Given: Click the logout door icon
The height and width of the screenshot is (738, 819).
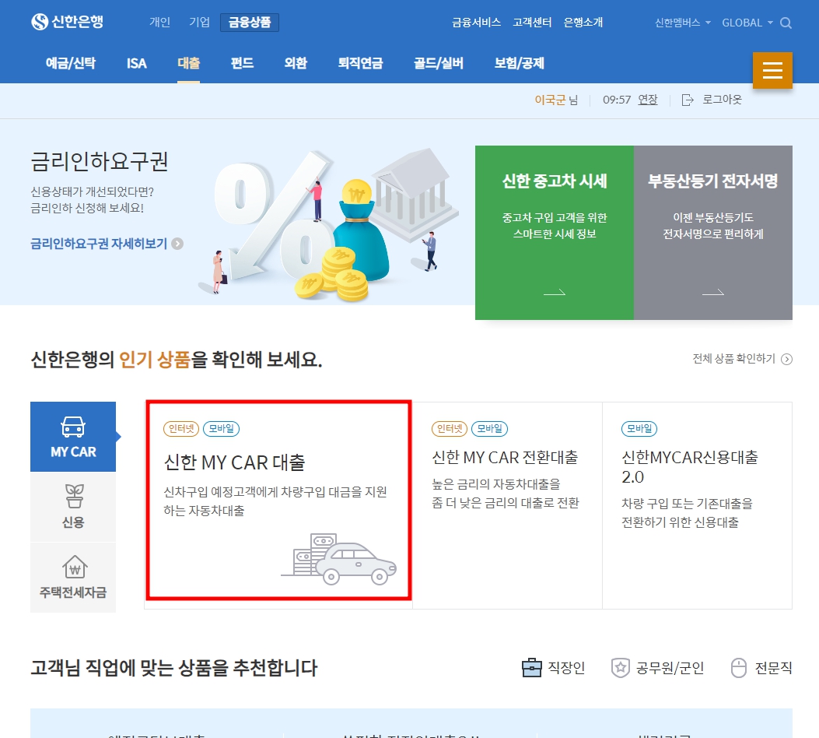Looking at the screenshot, I should pos(688,100).
